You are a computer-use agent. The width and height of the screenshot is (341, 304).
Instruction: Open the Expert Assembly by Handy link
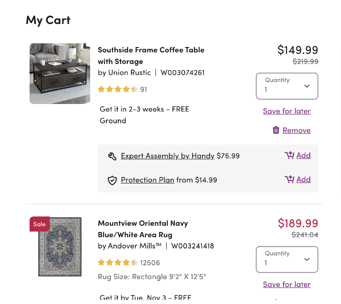click(168, 156)
